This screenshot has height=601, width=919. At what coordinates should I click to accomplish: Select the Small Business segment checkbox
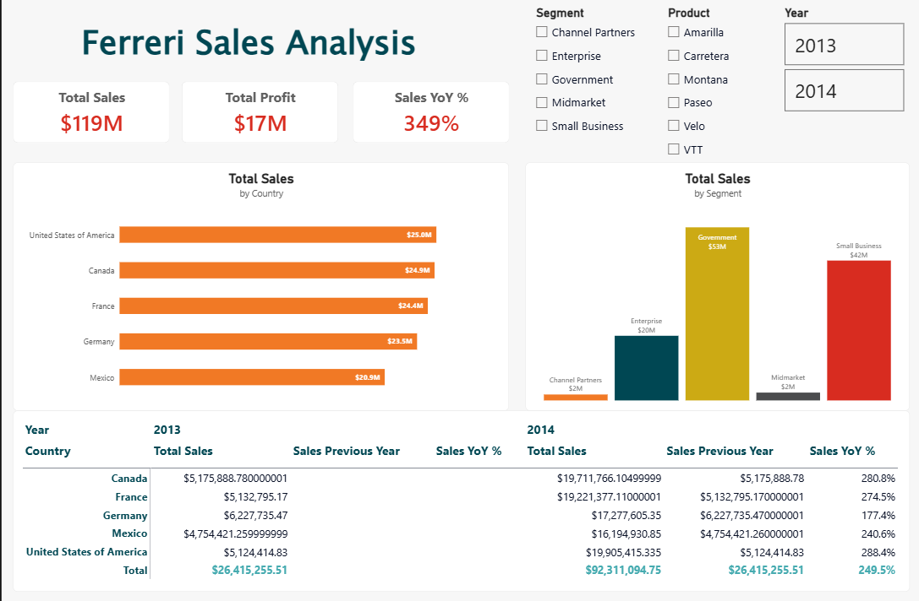pyautogui.click(x=542, y=125)
